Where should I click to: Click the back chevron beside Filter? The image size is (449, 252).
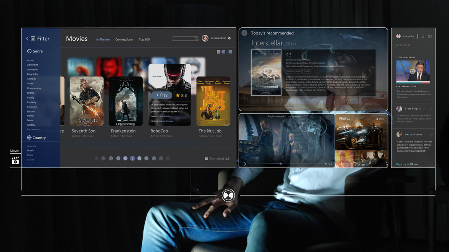point(27,38)
